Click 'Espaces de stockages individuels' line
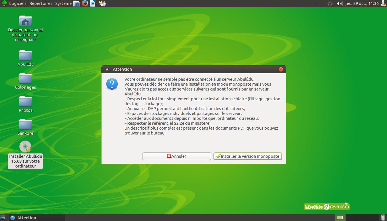This screenshot has height=221, width=387. [183, 114]
